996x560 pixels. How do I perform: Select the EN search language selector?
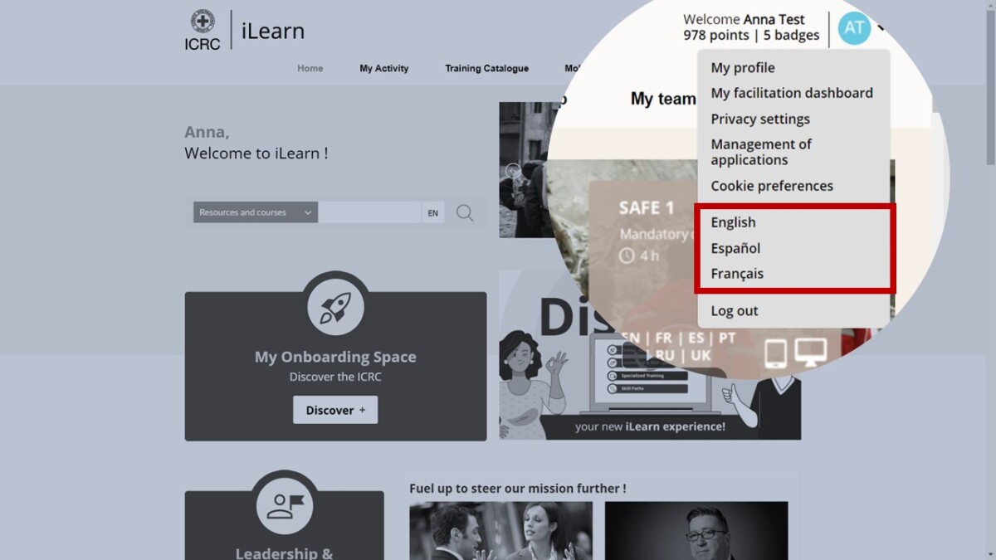click(x=432, y=213)
